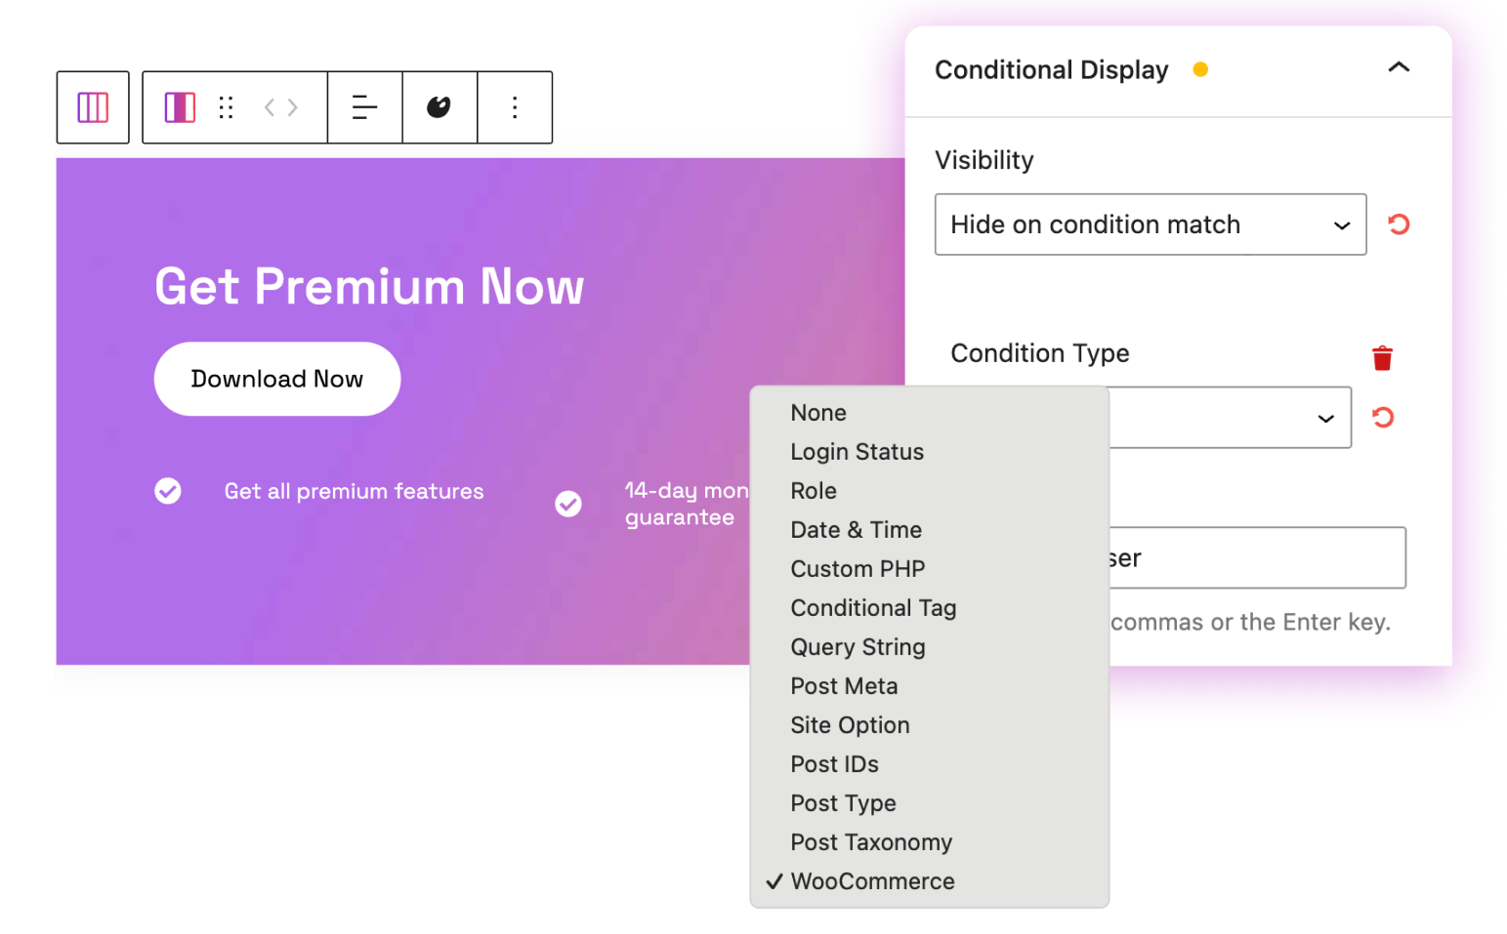Select Login Status from the list
The width and height of the screenshot is (1507, 934).
[857, 452]
